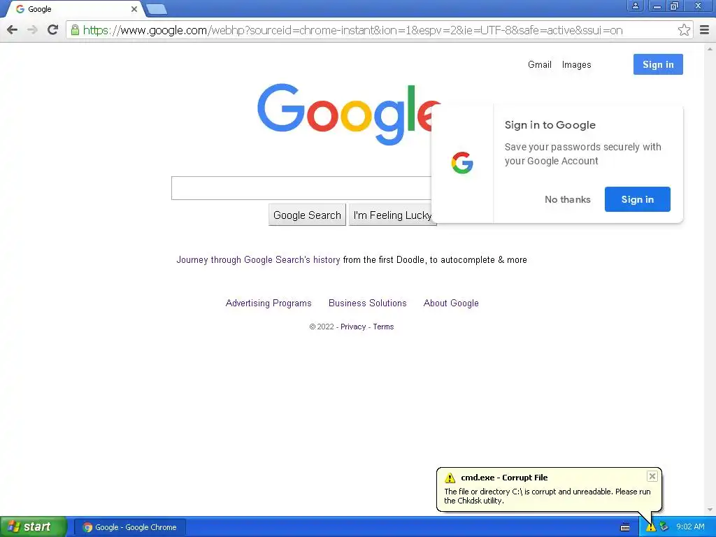Click the yellow warning tray icon

coord(650,527)
